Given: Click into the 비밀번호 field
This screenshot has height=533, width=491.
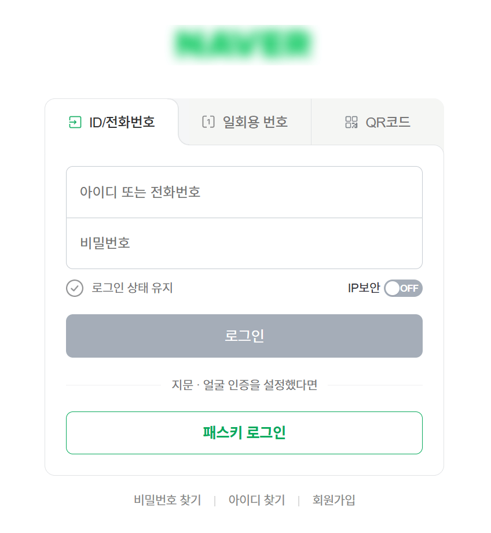Looking at the screenshot, I should (x=244, y=243).
